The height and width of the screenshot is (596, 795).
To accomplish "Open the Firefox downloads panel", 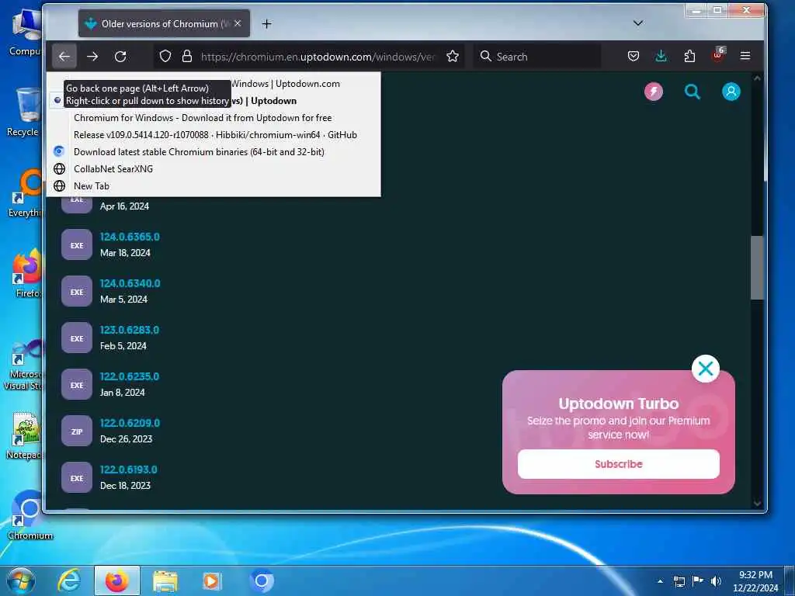I will click(661, 56).
